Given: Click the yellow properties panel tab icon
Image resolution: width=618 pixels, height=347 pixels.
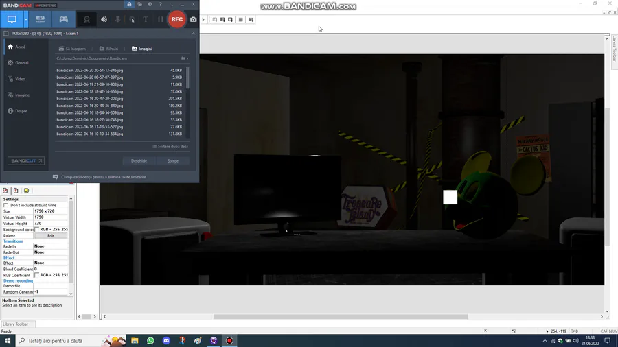Looking at the screenshot, I should (26, 191).
